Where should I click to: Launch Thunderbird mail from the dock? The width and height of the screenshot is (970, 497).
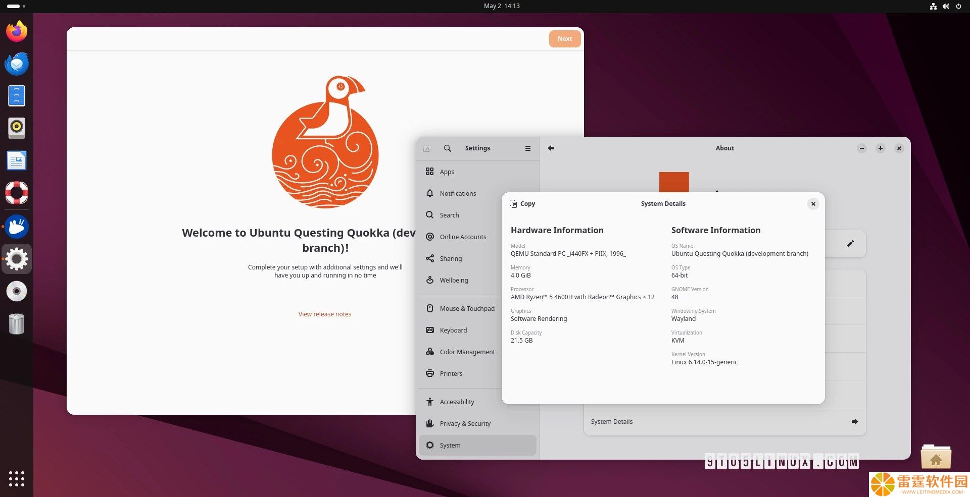[17, 64]
